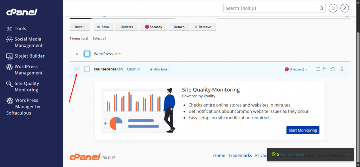Screen dimensions: 360x167
Task: Click the Site Quality Monitoring illustration
Action: (138, 110)
